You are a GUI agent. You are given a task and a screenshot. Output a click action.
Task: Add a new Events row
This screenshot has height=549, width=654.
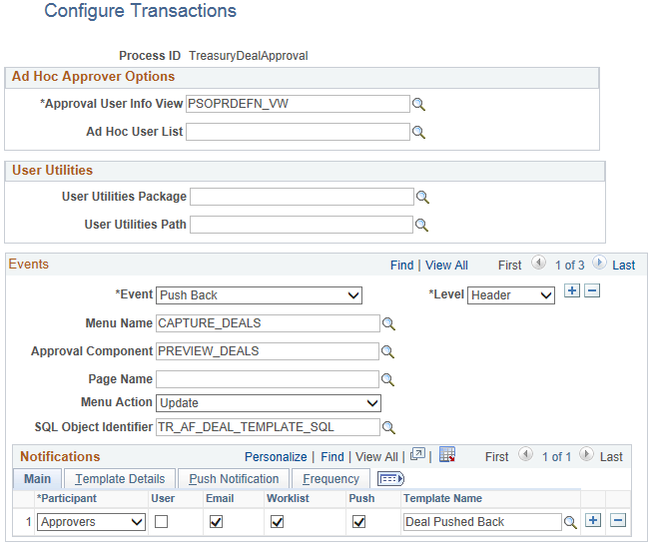tap(572, 290)
